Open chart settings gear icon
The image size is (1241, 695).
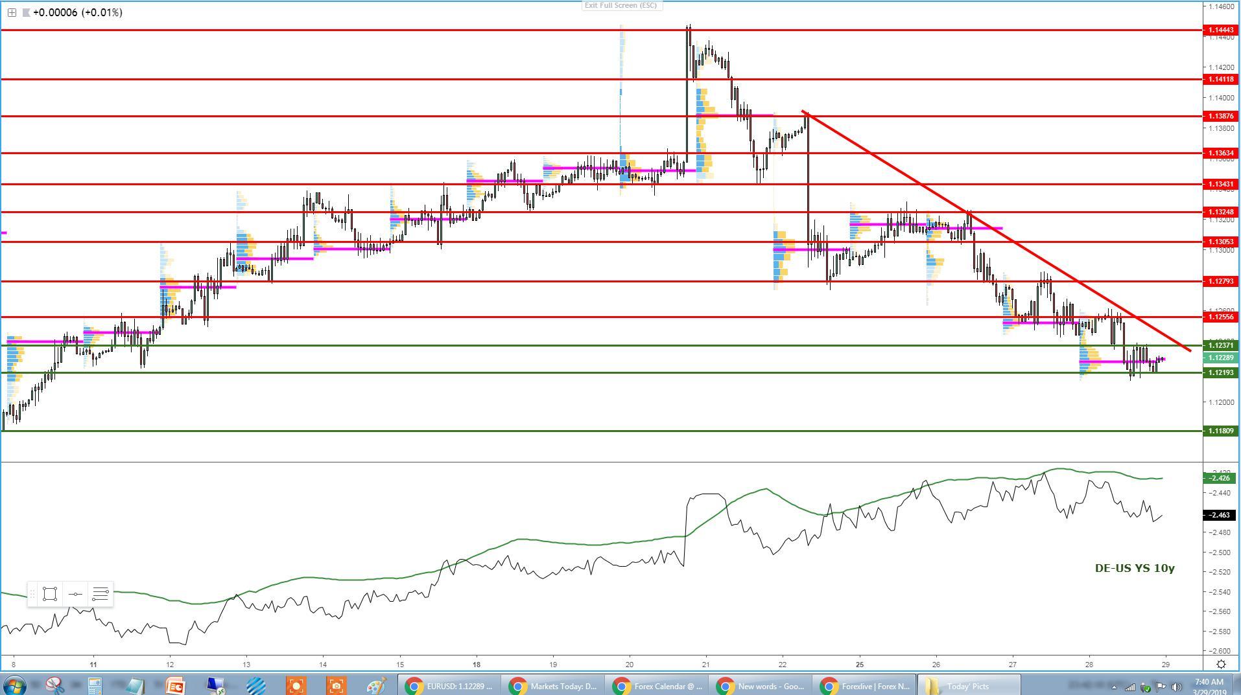(x=1222, y=664)
